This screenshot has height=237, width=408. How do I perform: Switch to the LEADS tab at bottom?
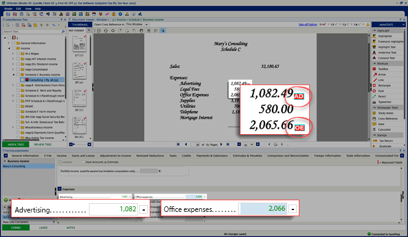click(x=43, y=228)
